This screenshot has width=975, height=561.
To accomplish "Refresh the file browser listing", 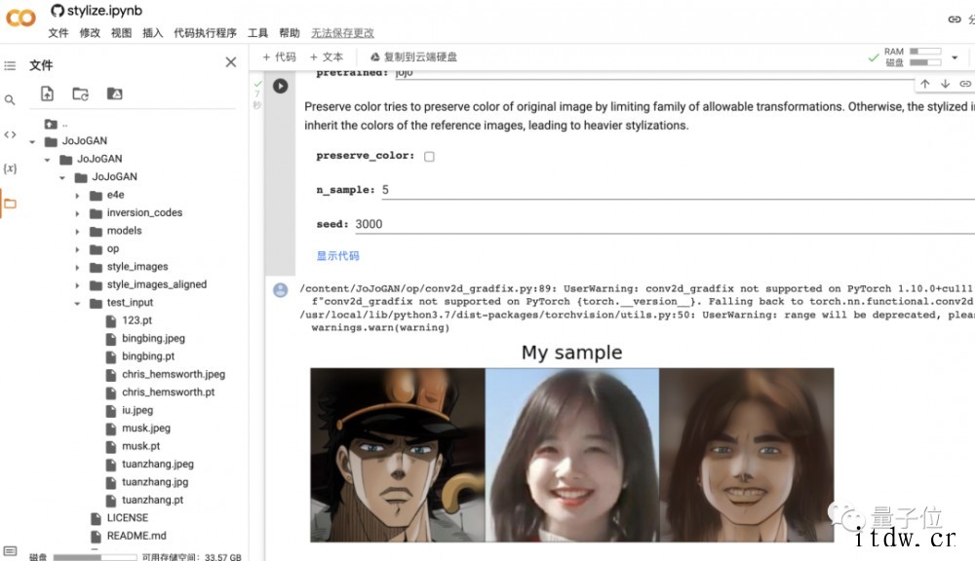I will click(x=80, y=93).
